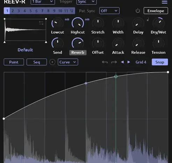
Task: Select pattern 7
Action: (42, 11)
